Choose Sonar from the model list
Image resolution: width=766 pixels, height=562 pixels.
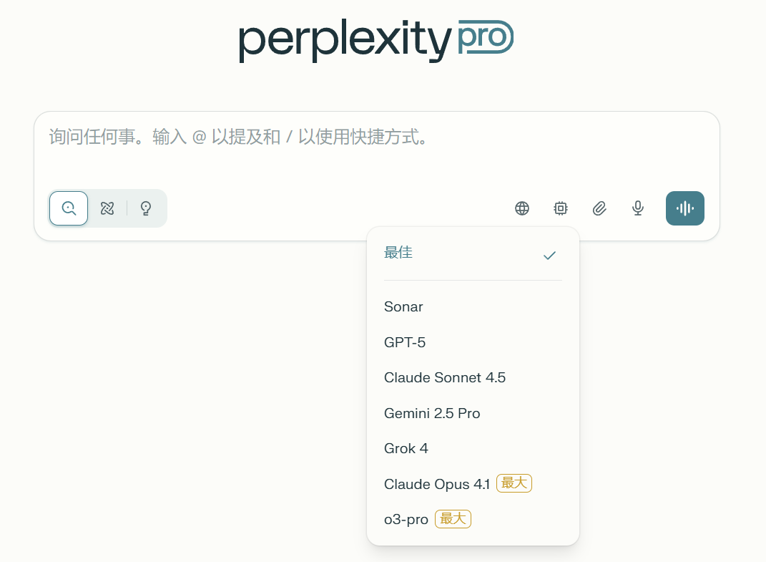pos(403,306)
